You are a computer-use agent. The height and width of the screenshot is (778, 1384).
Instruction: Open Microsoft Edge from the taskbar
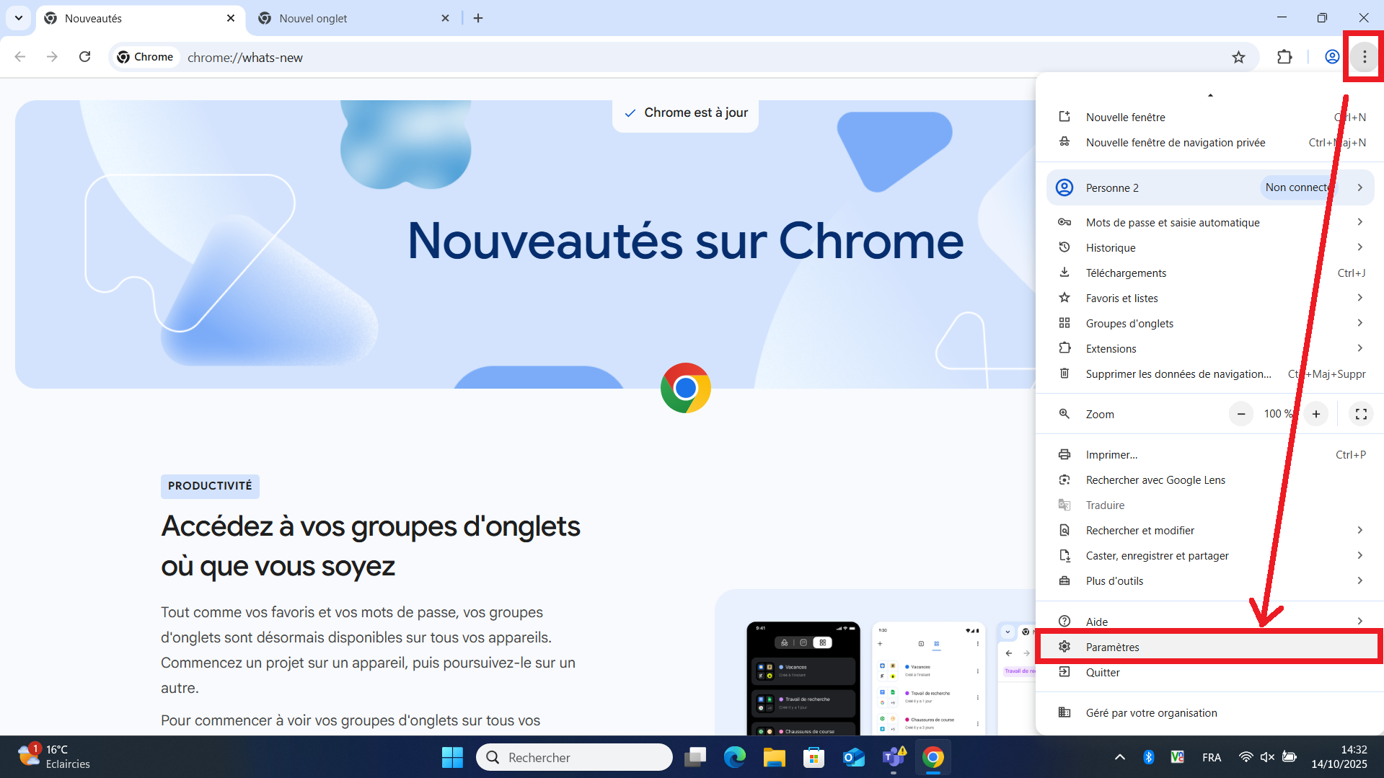pyautogui.click(x=735, y=757)
